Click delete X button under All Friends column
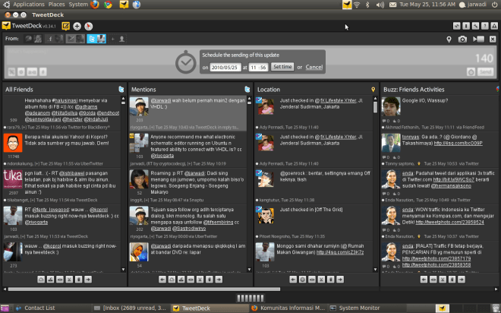 (x=69, y=280)
